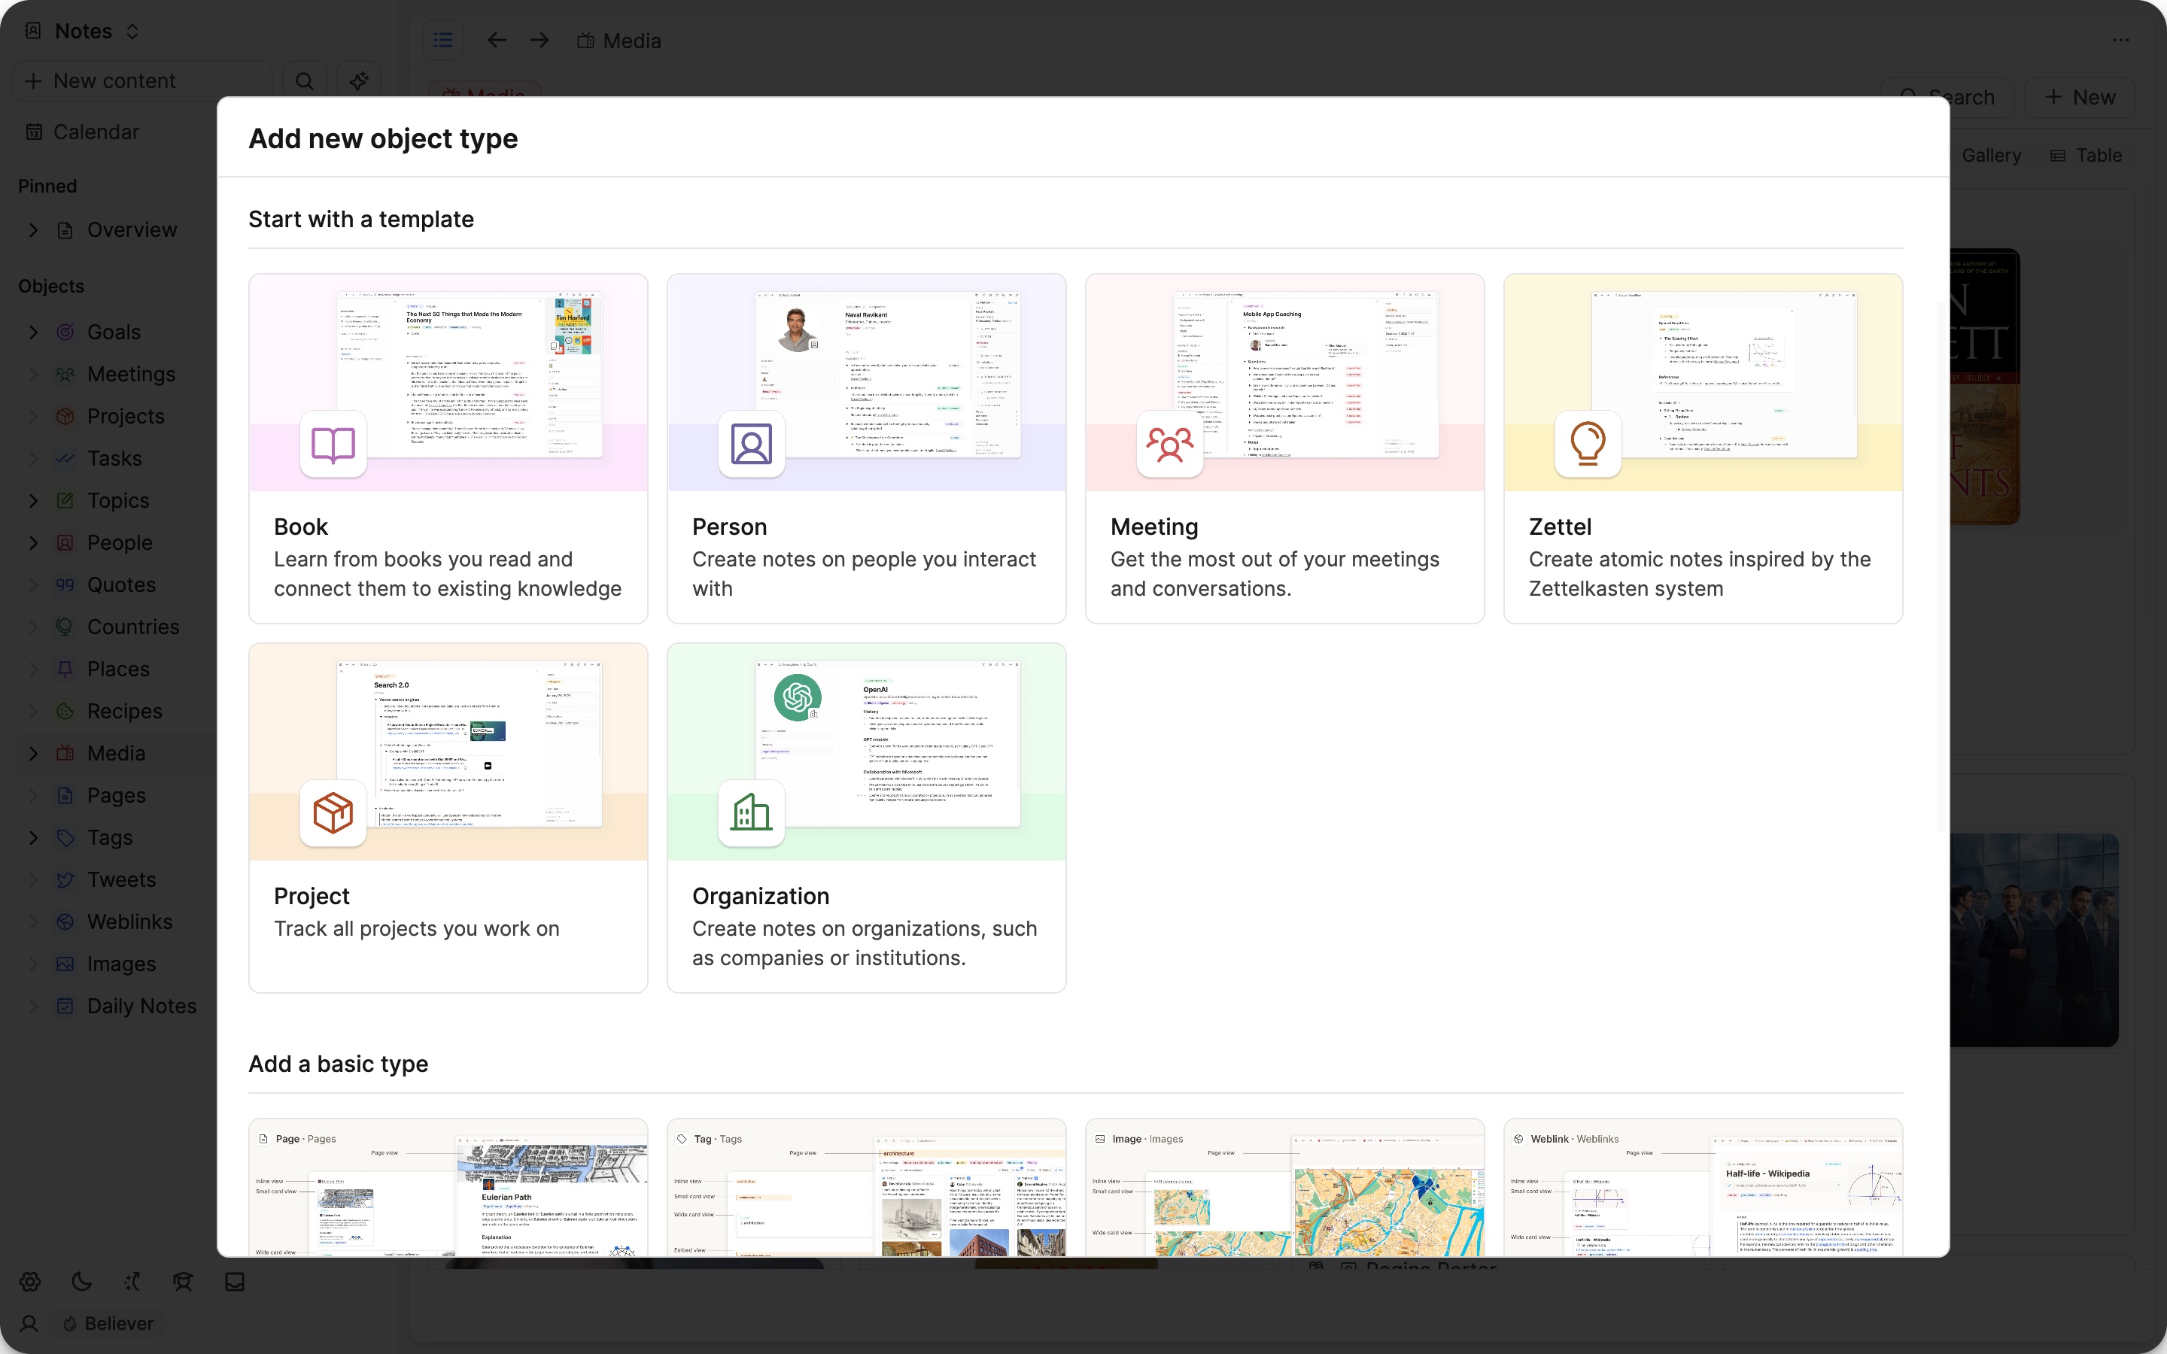Expand the Topics sidebar item
Viewport: 2167px width, 1354px height.
tap(34, 500)
